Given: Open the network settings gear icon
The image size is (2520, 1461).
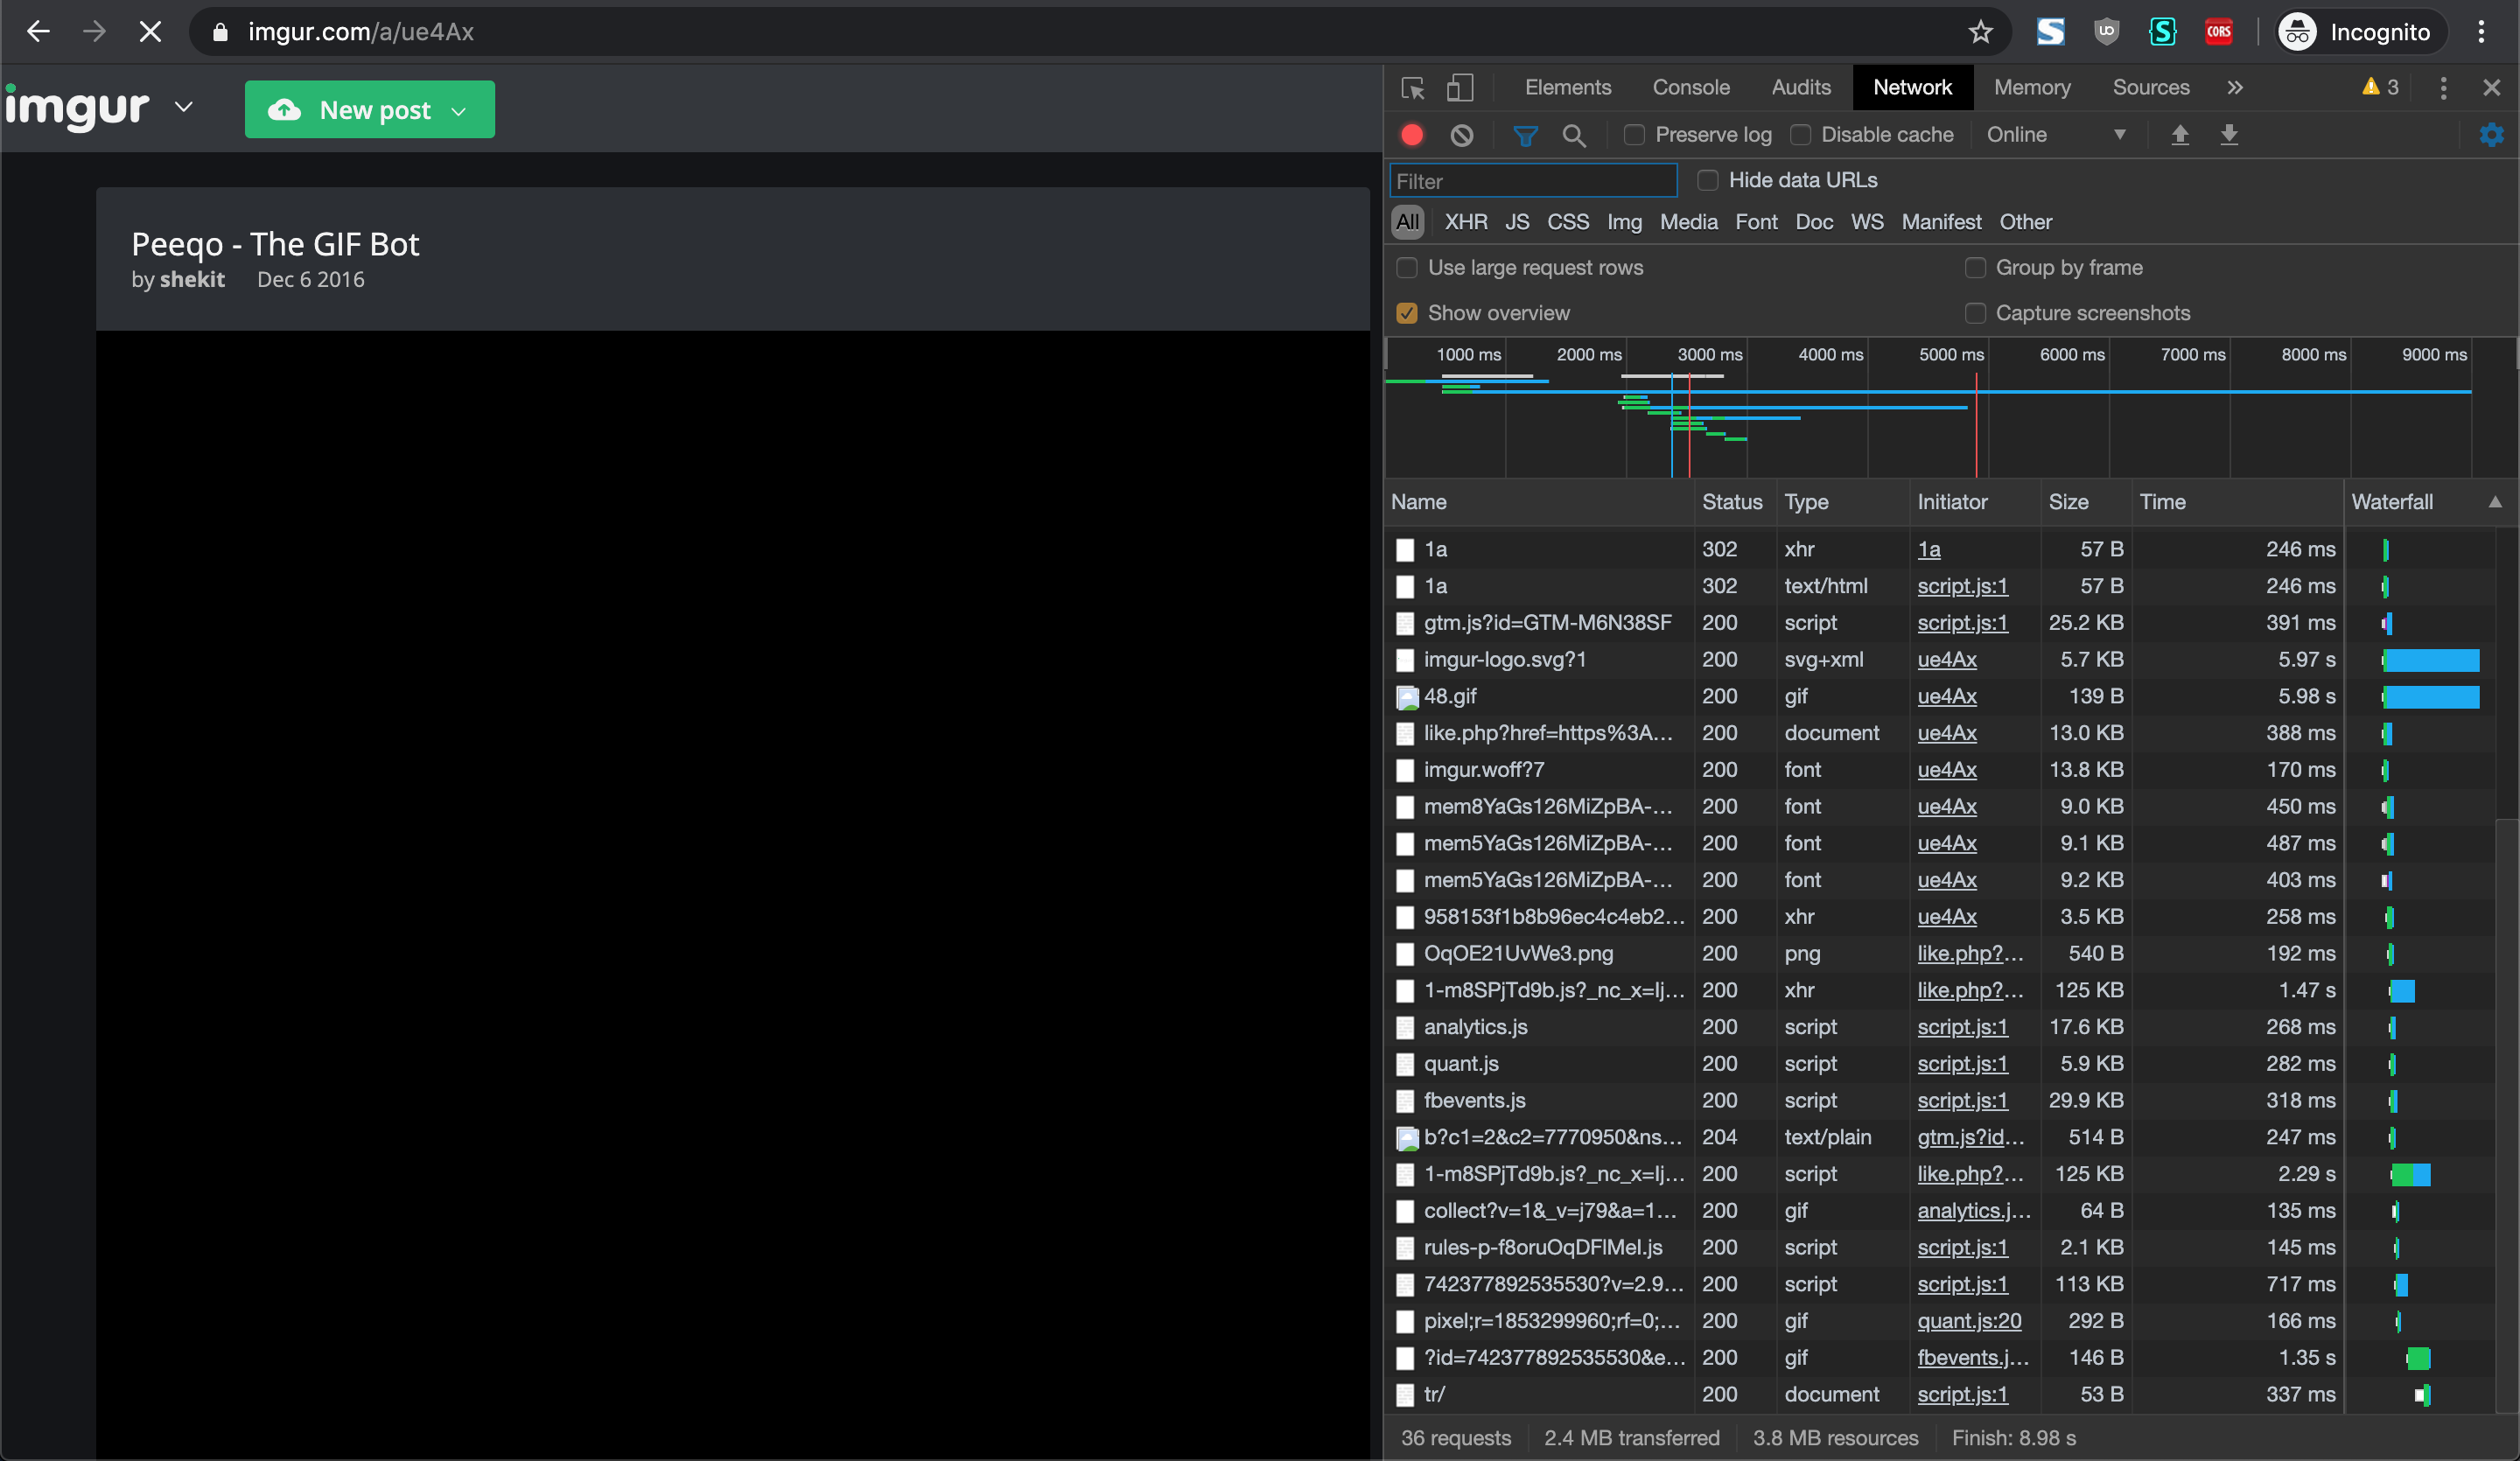Looking at the screenshot, I should click(2491, 135).
